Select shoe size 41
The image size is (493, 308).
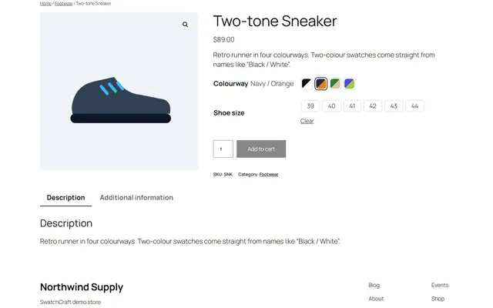[x=352, y=106]
